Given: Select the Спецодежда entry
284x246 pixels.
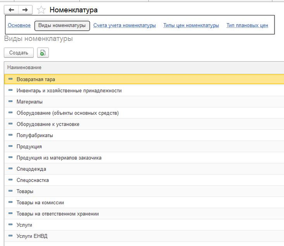Looking at the screenshot, I should [31, 169].
